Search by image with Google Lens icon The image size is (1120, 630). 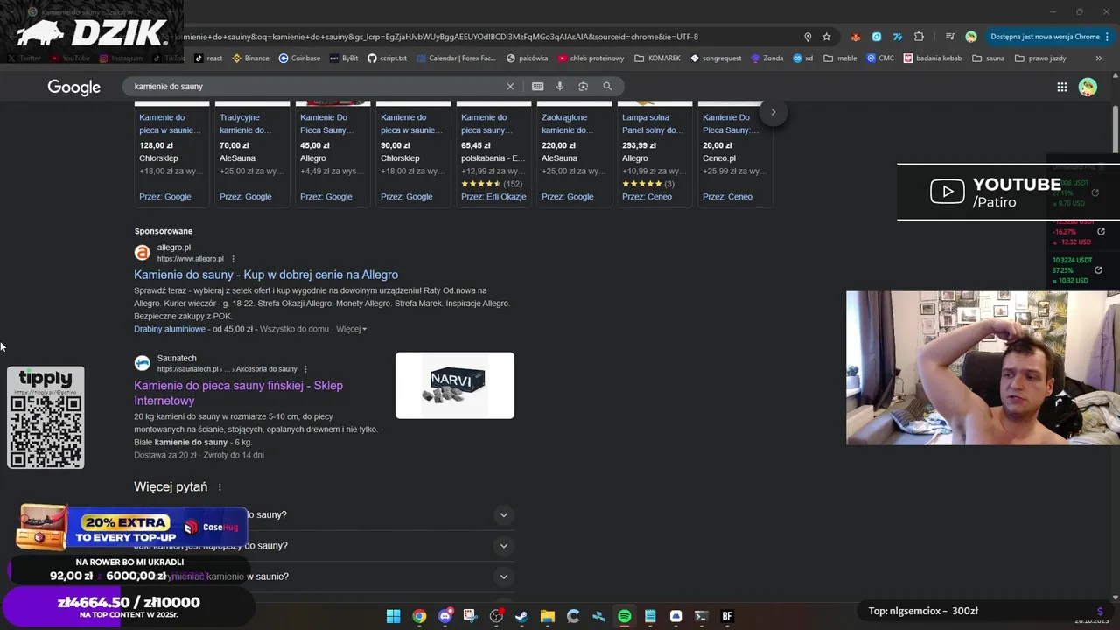(583, 87)
